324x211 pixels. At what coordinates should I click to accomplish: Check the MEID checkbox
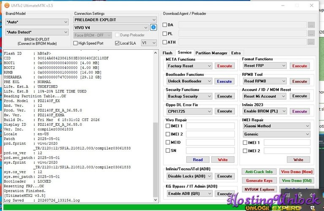coord(168,142)
